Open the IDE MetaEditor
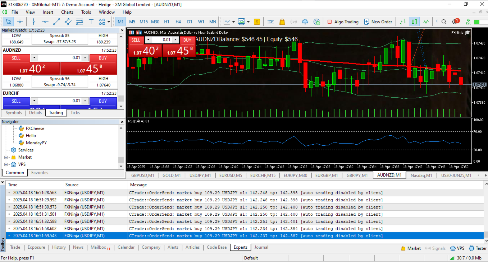Viewport: 488px width, 262px height. click(x=270, y=22)
